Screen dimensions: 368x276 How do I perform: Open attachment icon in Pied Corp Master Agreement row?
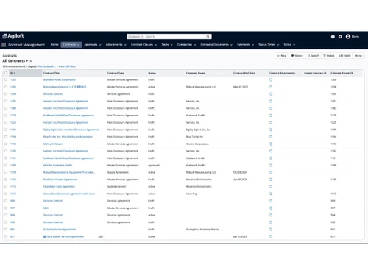(x=271, y=180)
